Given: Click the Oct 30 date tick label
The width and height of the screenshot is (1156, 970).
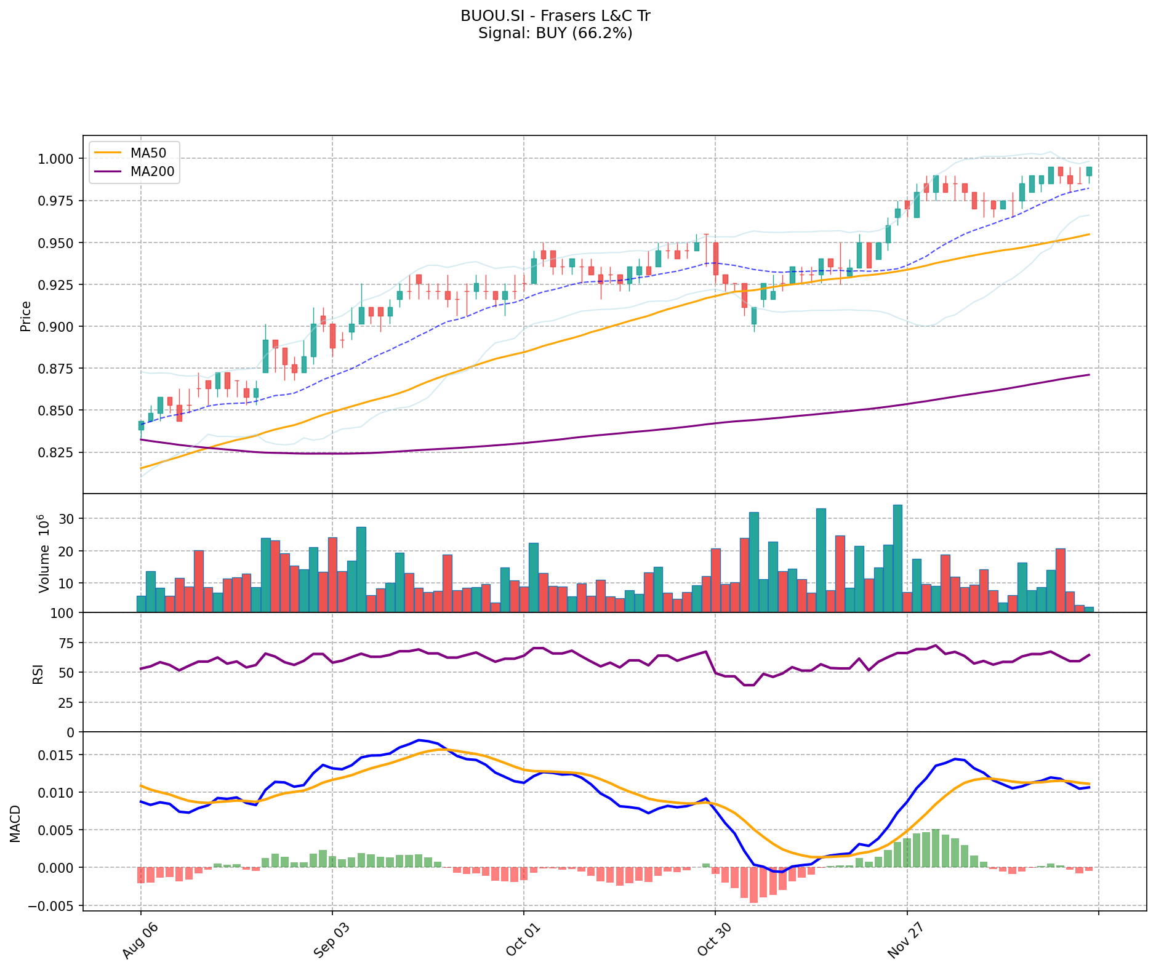Looking at the screenshot, I should click(x=712, y=942).
